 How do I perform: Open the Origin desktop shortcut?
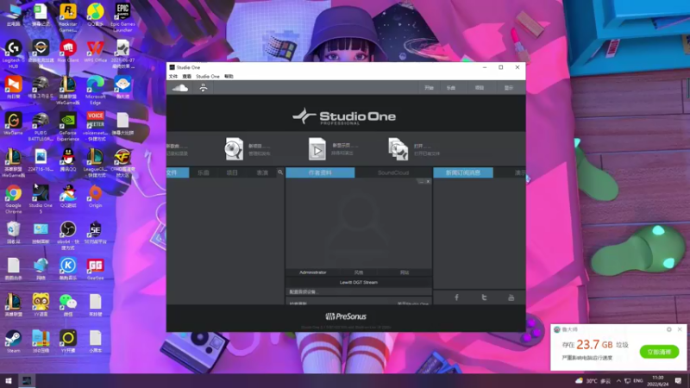point(95,197)
